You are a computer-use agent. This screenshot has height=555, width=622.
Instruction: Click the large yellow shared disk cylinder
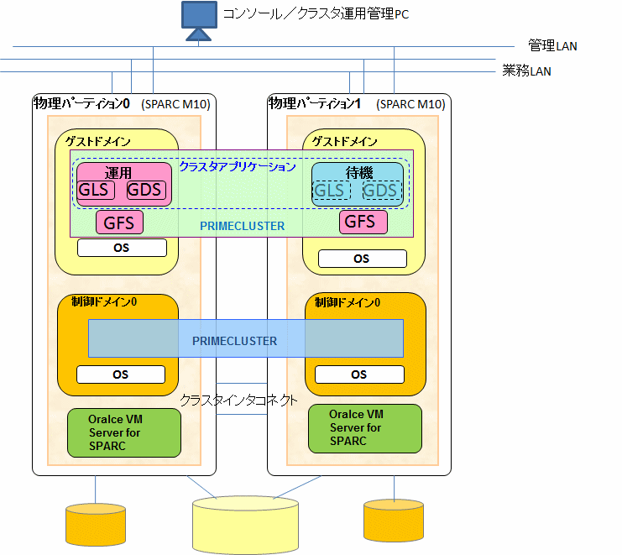(246, 525)
